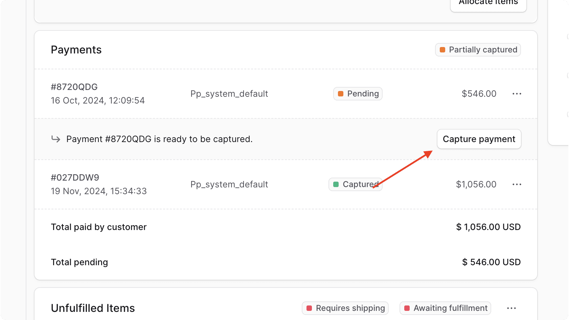The image size is (569, 320).
Task: Open the Requires shipping status filter
Action: pos(345,308)
